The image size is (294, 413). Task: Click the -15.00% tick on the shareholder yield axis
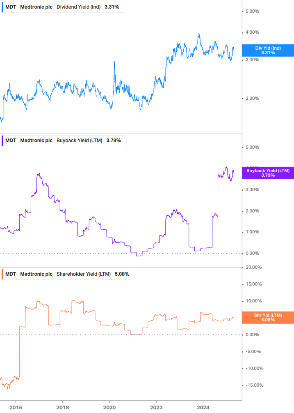pyautogui.click(x=254, y=385)
